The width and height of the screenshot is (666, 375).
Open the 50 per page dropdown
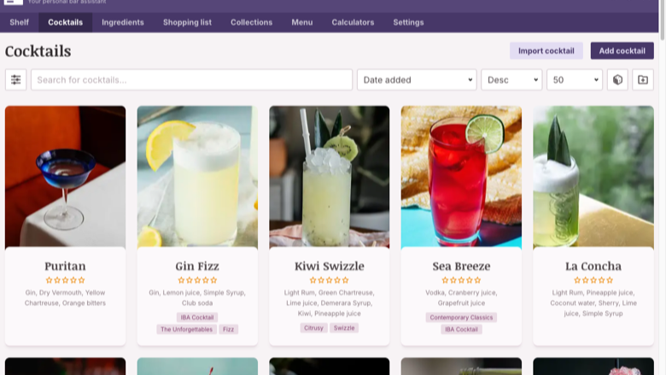(575, 79)
